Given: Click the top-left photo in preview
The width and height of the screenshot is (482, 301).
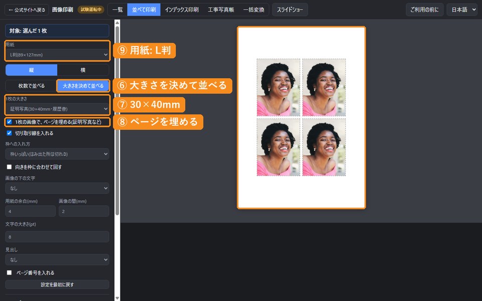Looking at the screenshot, I should click(x=278, y=87).
